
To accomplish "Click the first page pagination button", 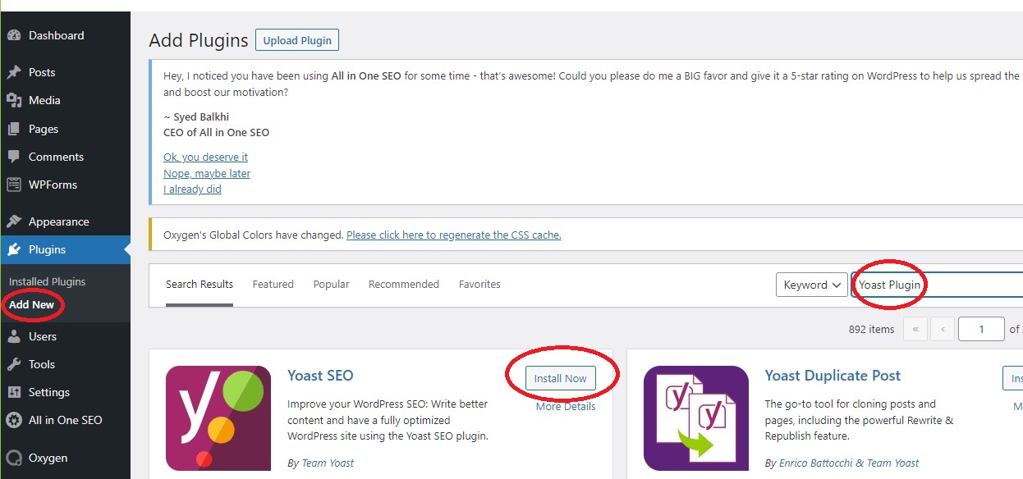I will pyautogui.click(x=915, y=329).
